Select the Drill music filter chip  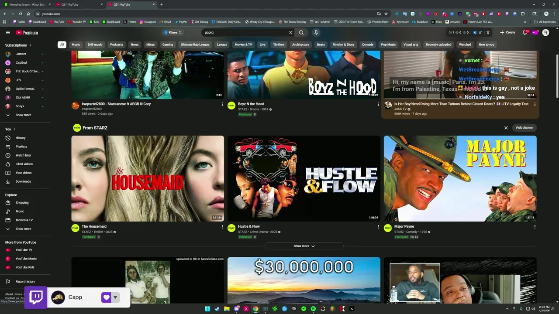(95, 44)
